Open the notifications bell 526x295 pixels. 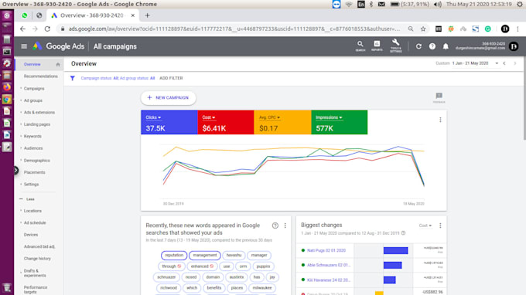446,46
